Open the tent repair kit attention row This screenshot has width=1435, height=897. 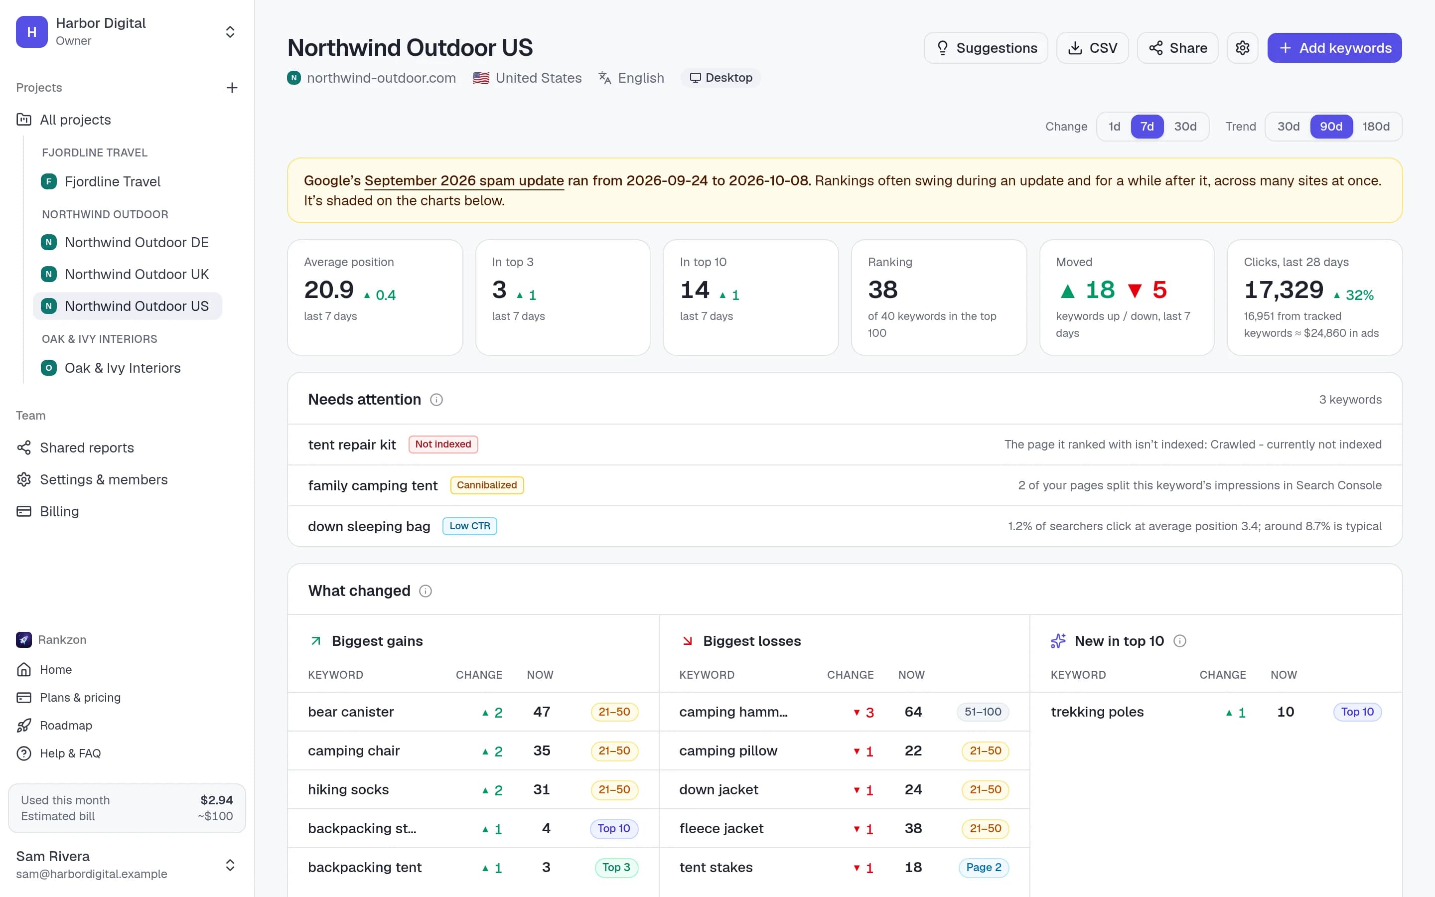[845, 445]
